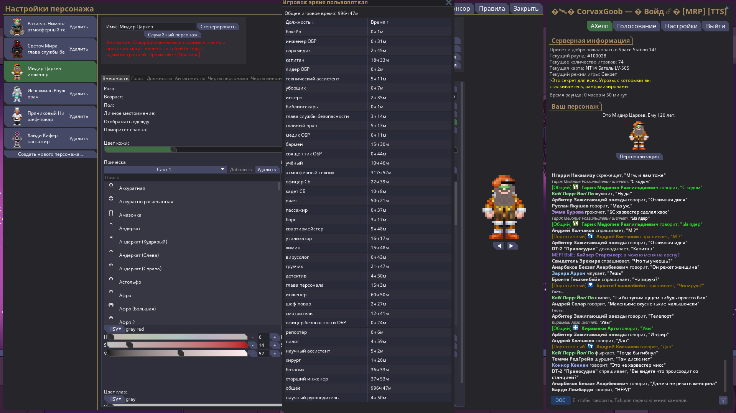The height and width of the screenshot is (413, 736).
Task: Click the hairstyle Поиск search field
Action: pyautogui.click(x=192, y=178)
